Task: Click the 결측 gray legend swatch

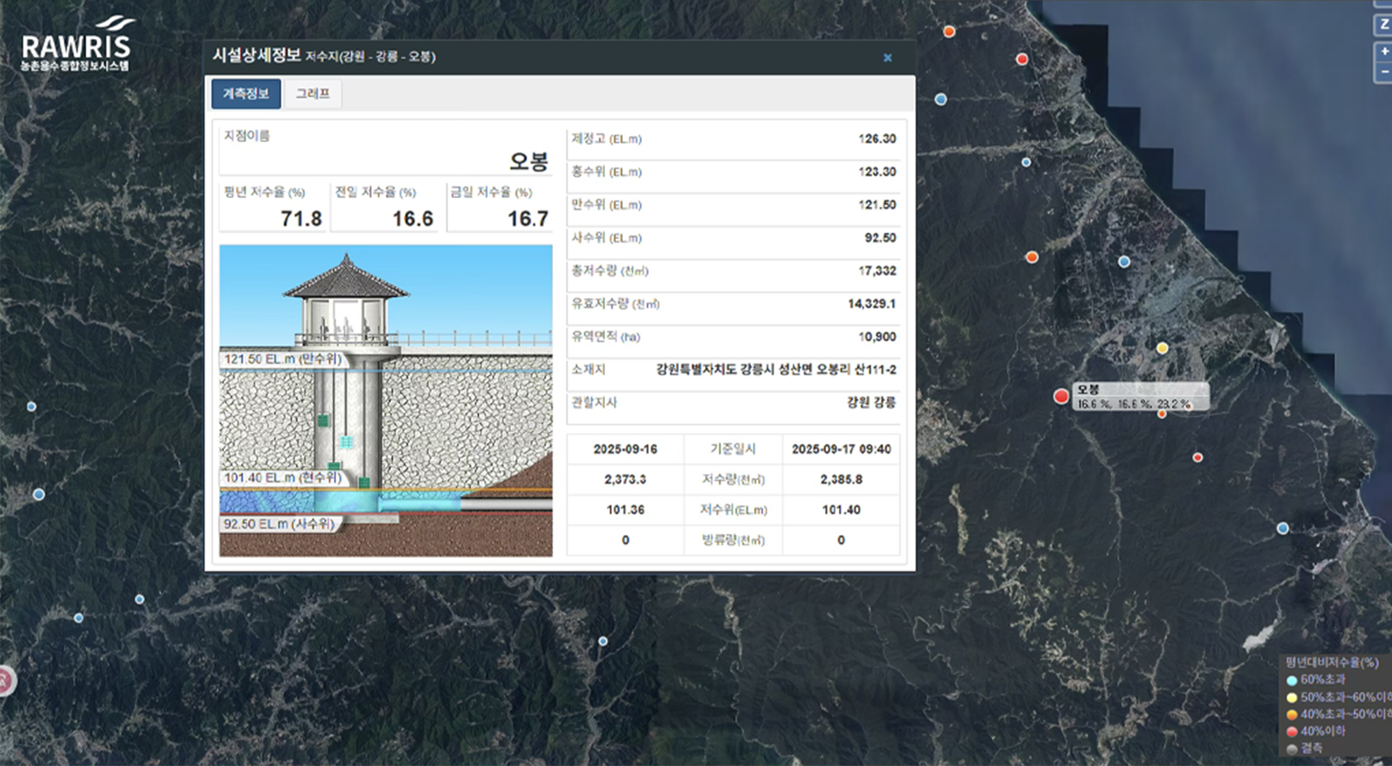Action: click(x=1291, y=749)
